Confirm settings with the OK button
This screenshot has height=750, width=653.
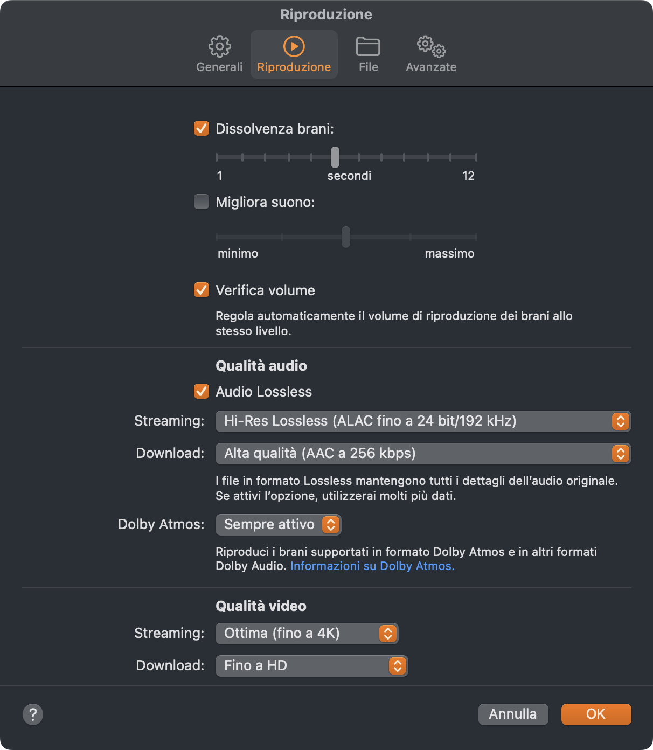[x=596, y=714]
